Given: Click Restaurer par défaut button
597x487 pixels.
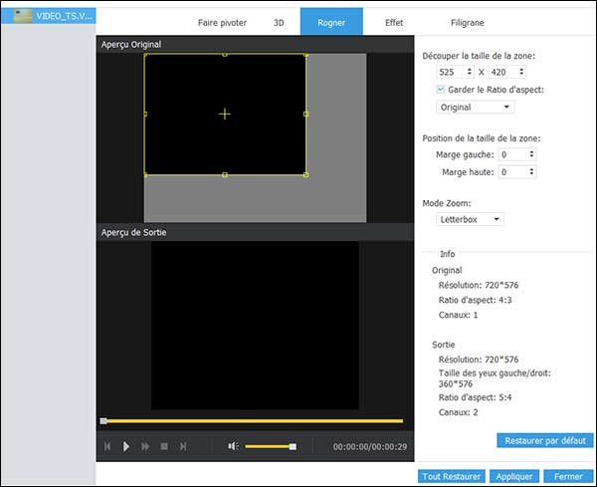Looking at the screenshot, I should (x=544, y=439).
